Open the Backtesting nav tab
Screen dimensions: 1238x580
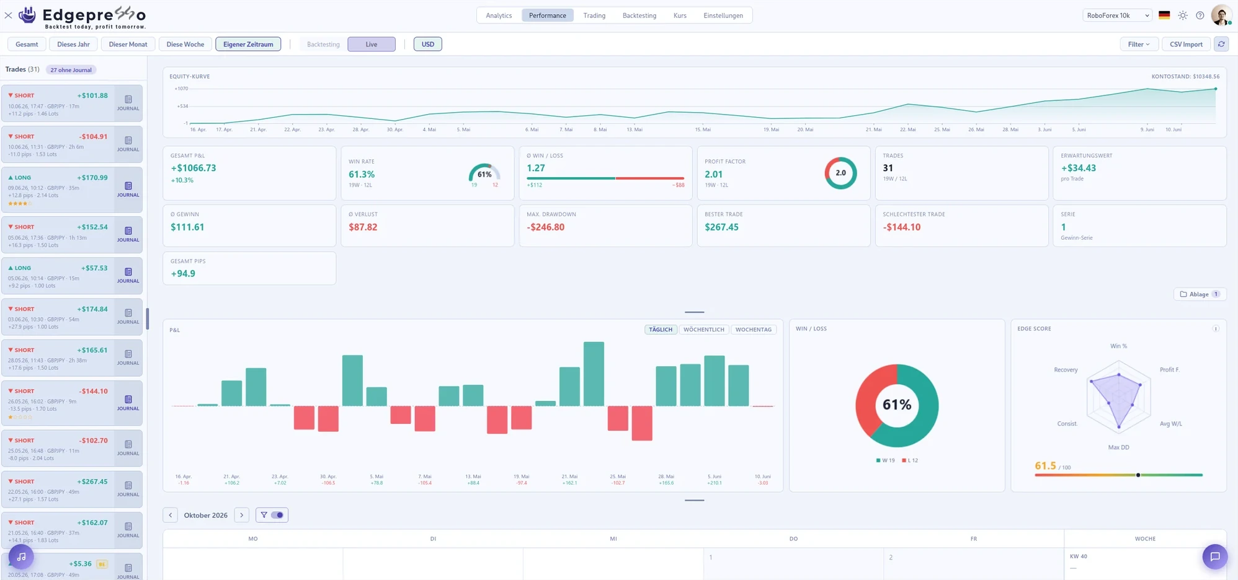coord(639,15)
